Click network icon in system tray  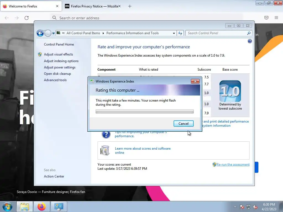click(x=248, y=207)
